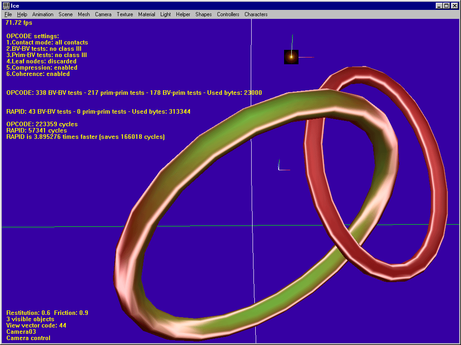Open the Help menu
This screenshot has width=461, height=345.
22,14
